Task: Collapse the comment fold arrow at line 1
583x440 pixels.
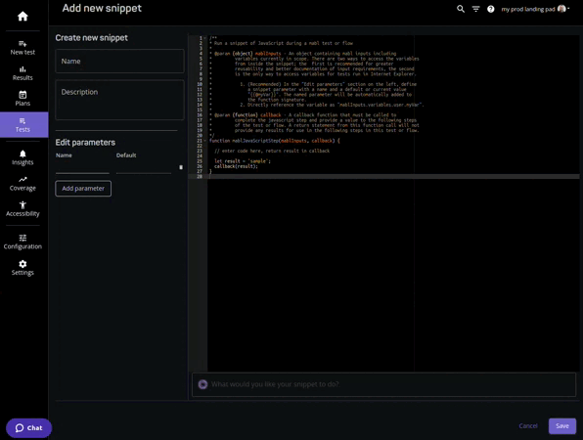Action: [x=204, y=38]
